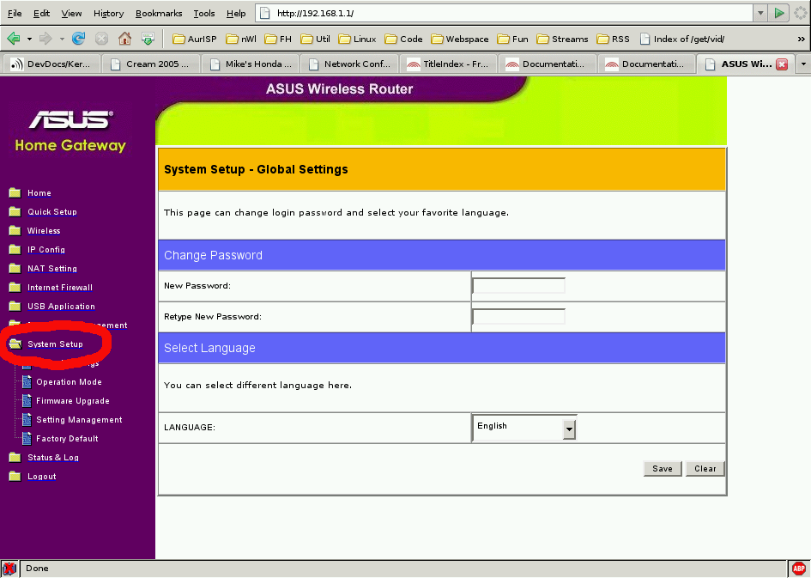The image size is (811, 578).
Task: Click the Adblock ABP icon in status bar
Action: pyautogui.click(x=798, y=569)
